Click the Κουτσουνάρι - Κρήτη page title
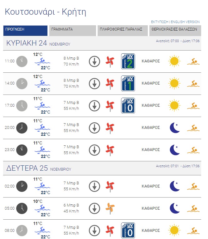208x239 pixels. [x=46, y=12]
